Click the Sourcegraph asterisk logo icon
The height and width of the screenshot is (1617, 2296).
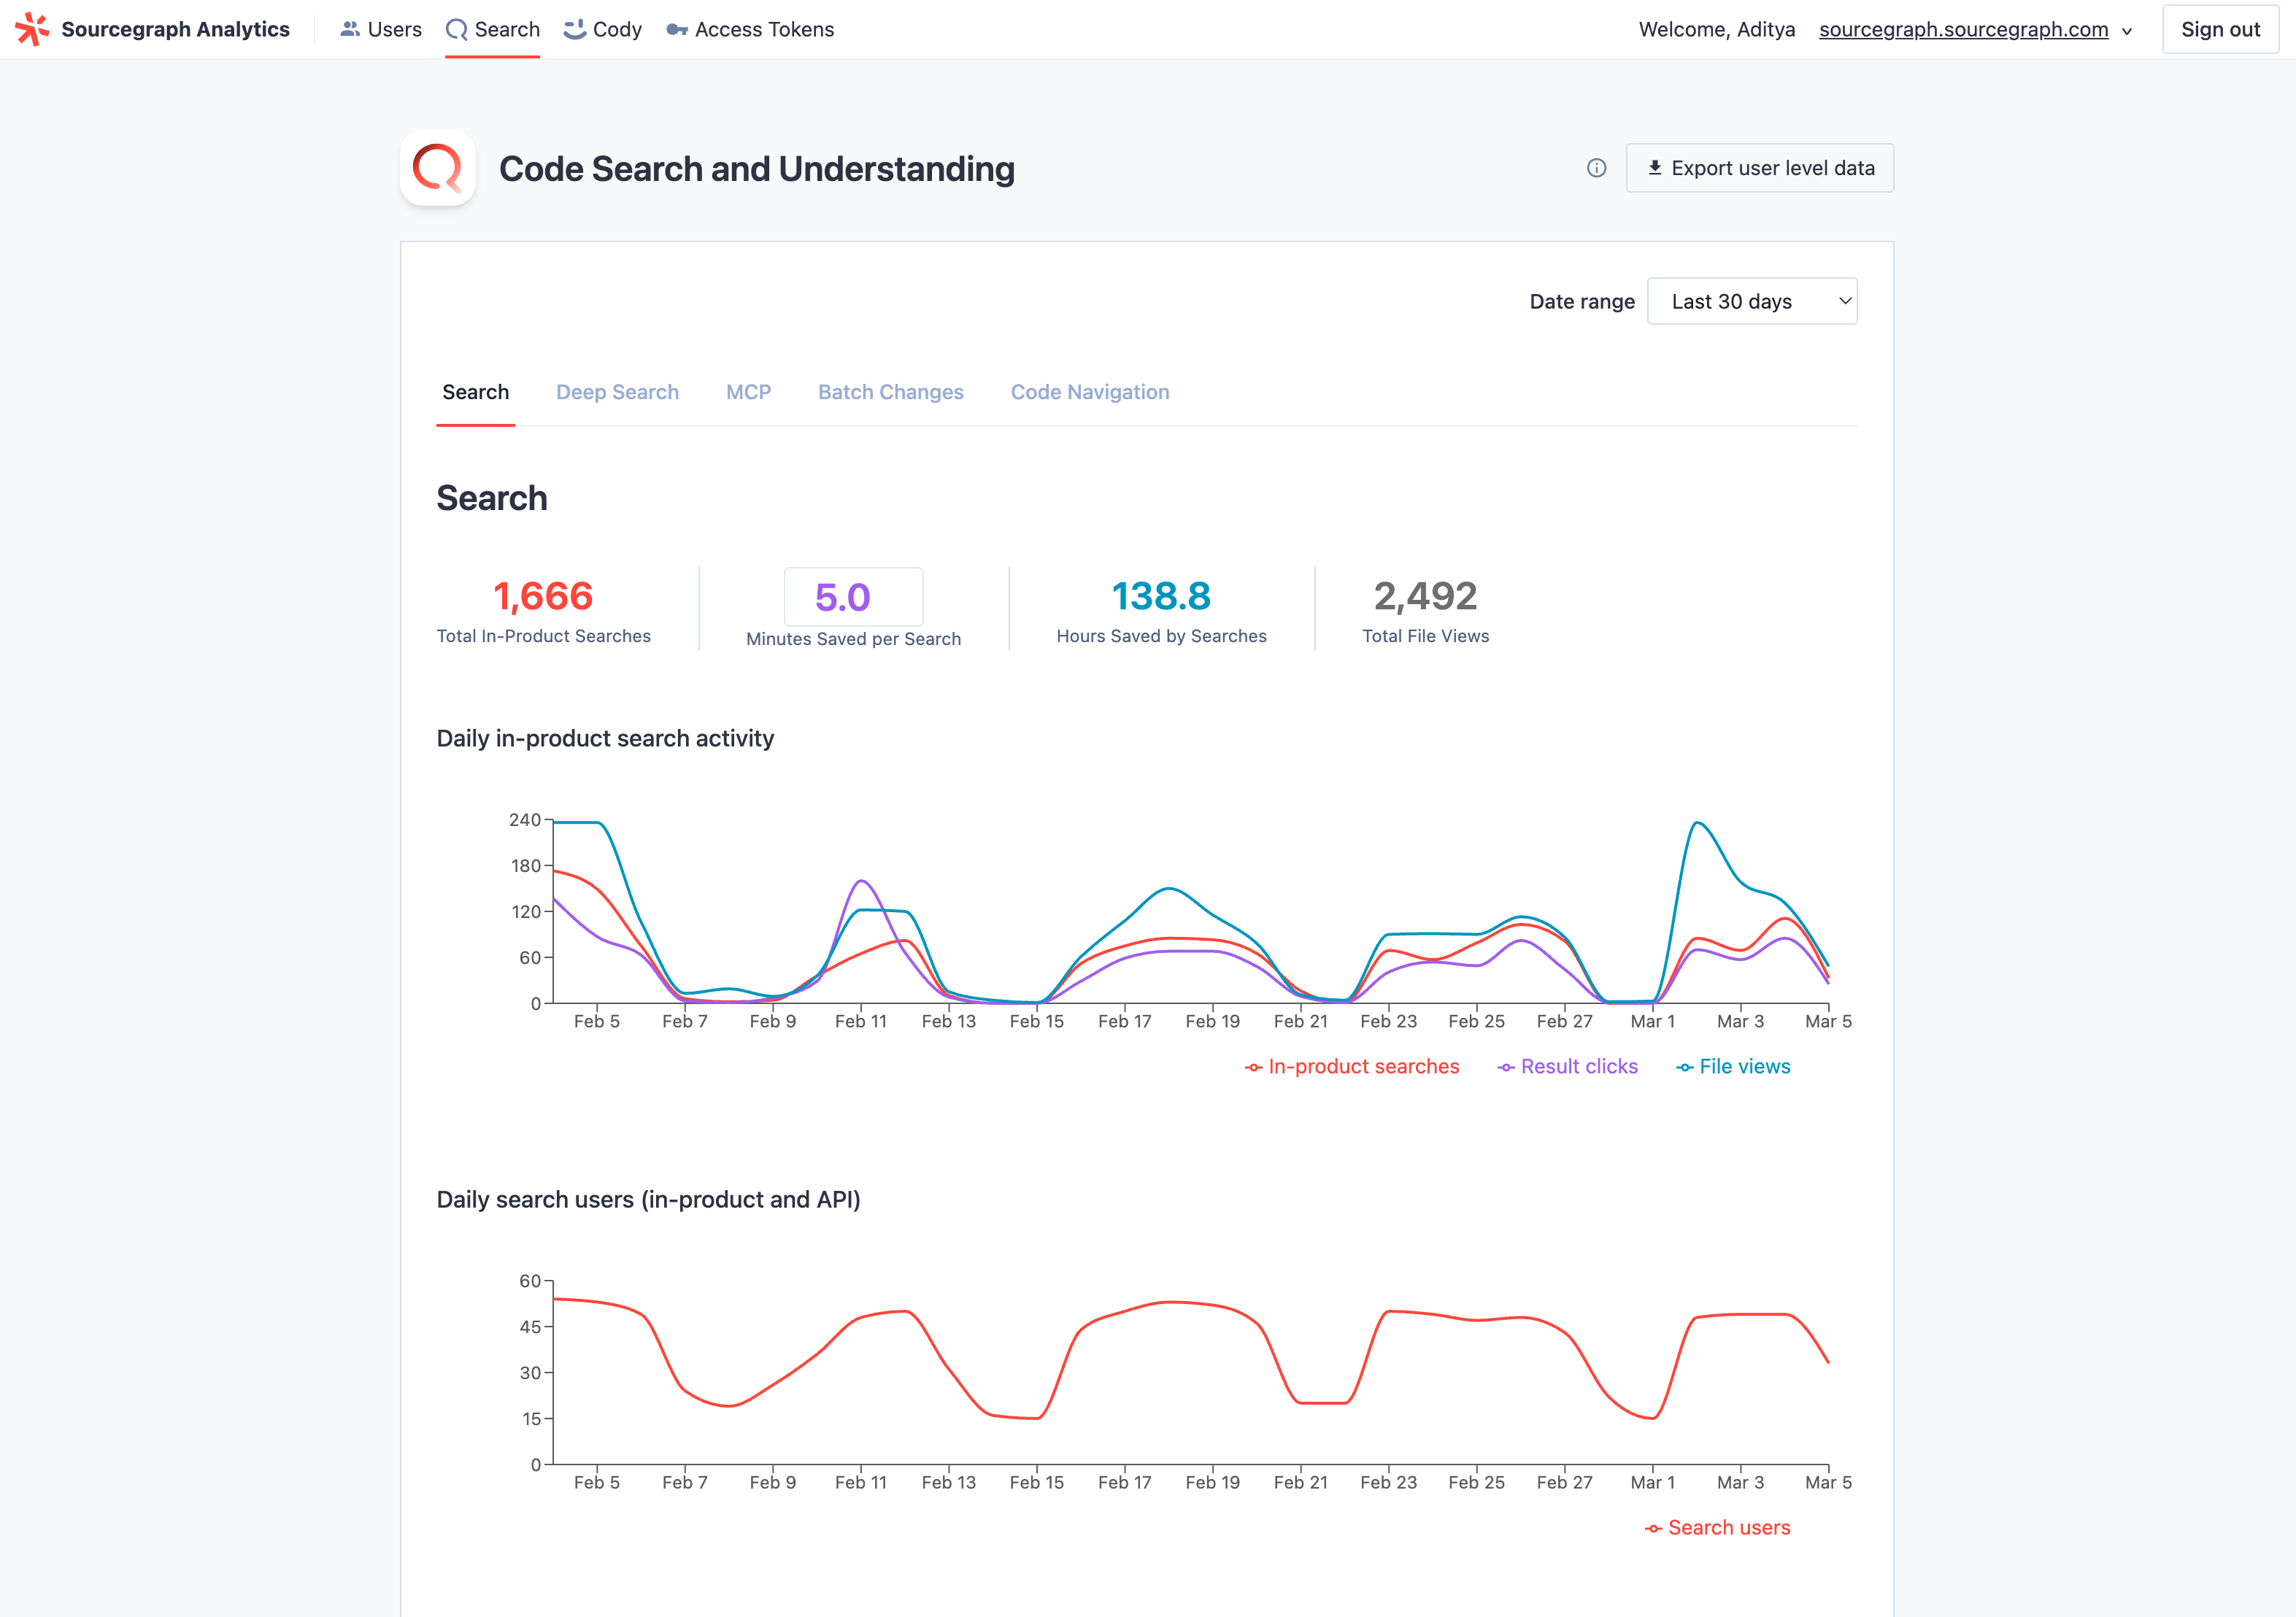pos(32,29)
